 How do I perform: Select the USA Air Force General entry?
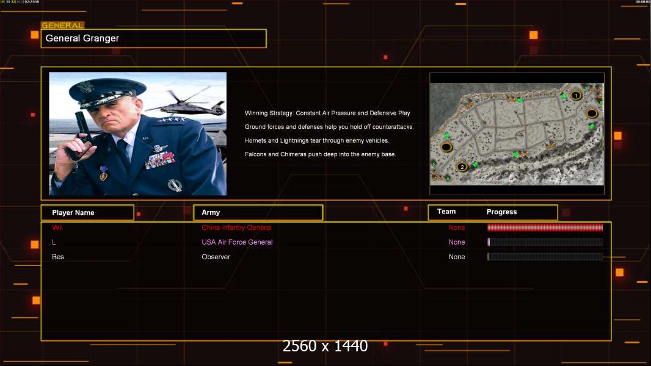point(237,242)
